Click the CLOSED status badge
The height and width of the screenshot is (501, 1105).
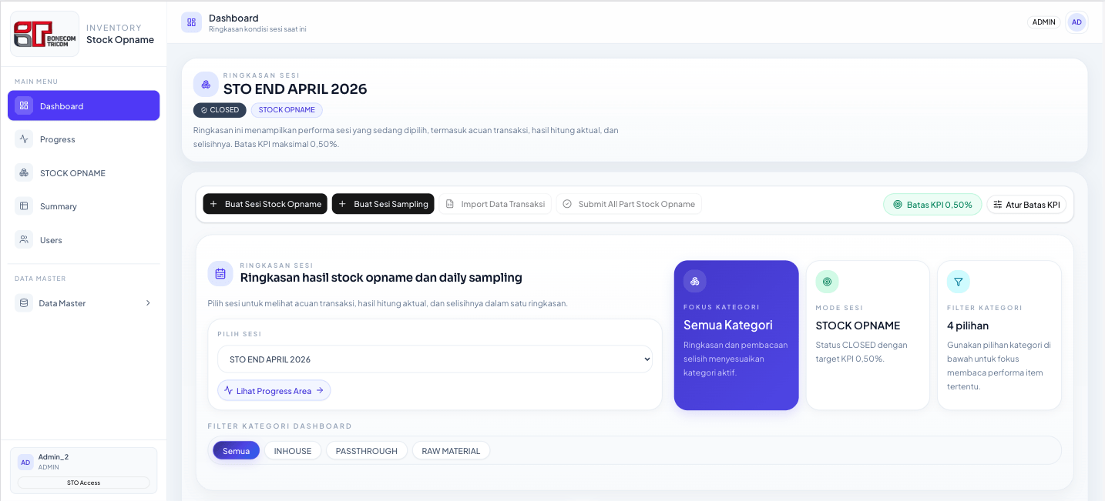(x=220, y=110)
